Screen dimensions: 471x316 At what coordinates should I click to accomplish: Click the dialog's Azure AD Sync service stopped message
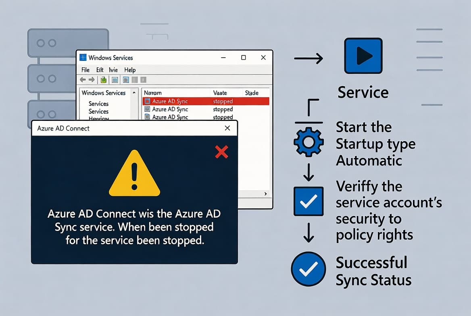click(134, 227)
